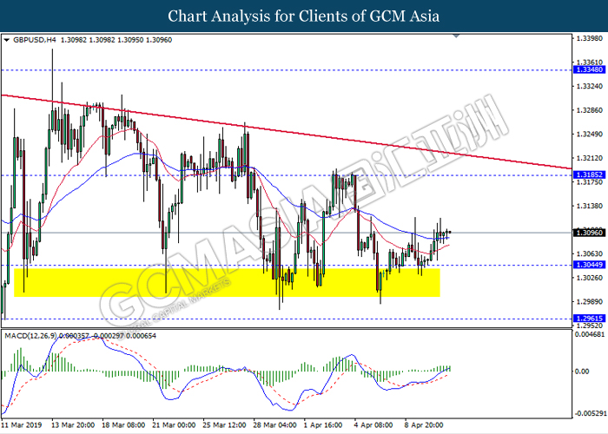Screen dimensions: 608x434
Task: Click the 13 Mar 20:00 time label
Action: pyautogui.click(x=72, y=425)
